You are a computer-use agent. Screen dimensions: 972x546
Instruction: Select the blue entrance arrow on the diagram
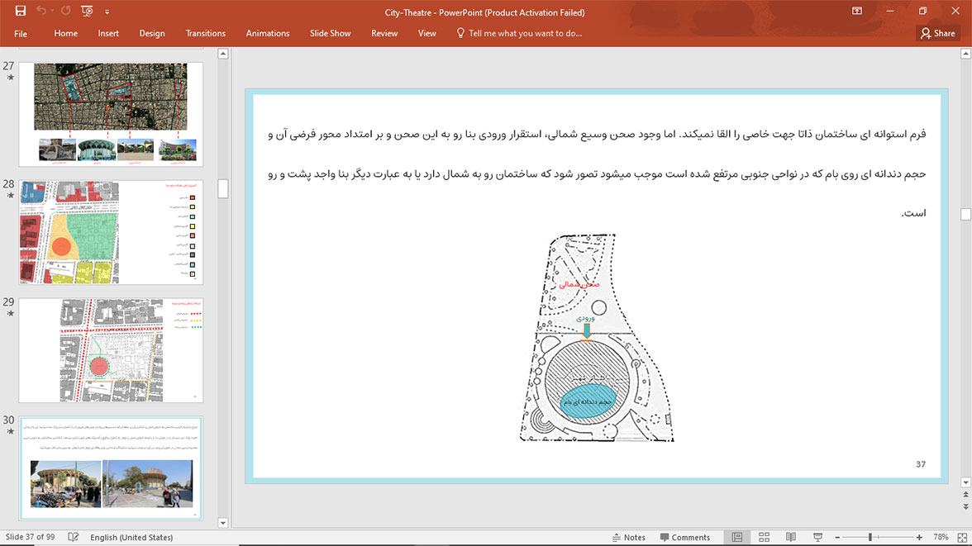(587, 331)
